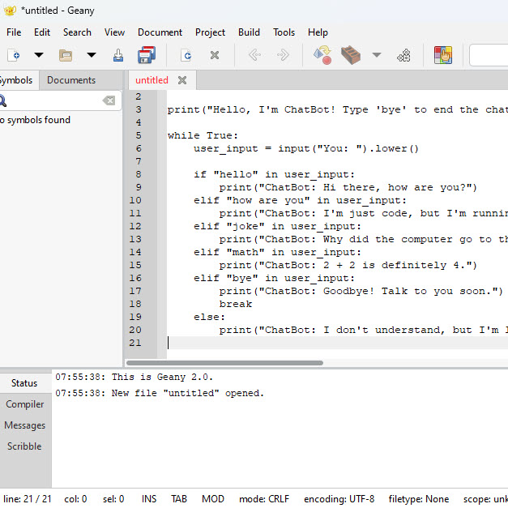
Task: Click the Save All icon
Action: [147, 55]
